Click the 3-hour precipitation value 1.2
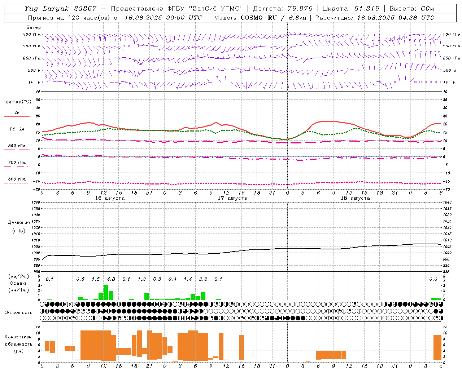This screenshot has height=369, width=462. coord(142,279)
